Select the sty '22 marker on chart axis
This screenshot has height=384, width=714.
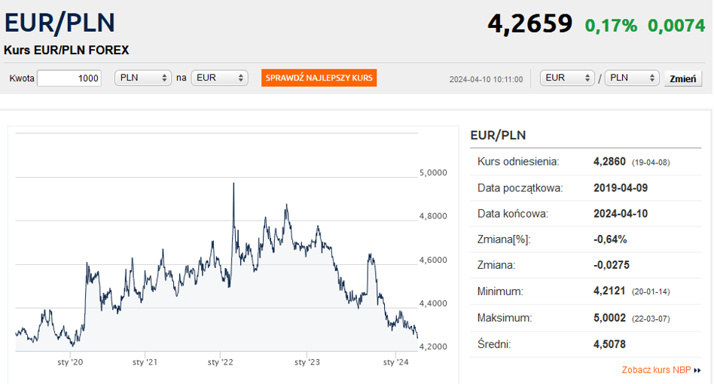[x=220, y=362]
